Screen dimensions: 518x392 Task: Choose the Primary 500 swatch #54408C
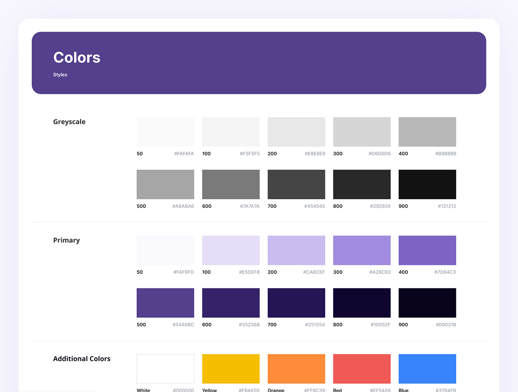point(165,303)
